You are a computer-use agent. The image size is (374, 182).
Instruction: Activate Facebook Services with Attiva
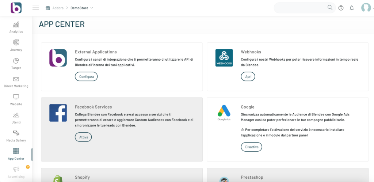pos(83,137)
